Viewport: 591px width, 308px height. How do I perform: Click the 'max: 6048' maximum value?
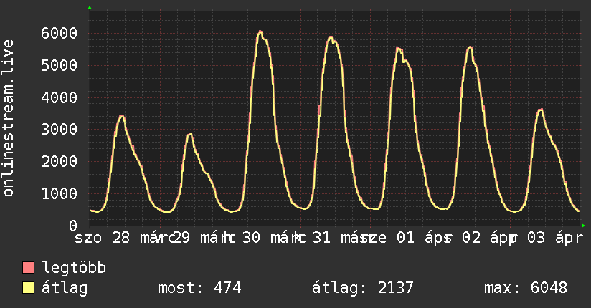526,288
